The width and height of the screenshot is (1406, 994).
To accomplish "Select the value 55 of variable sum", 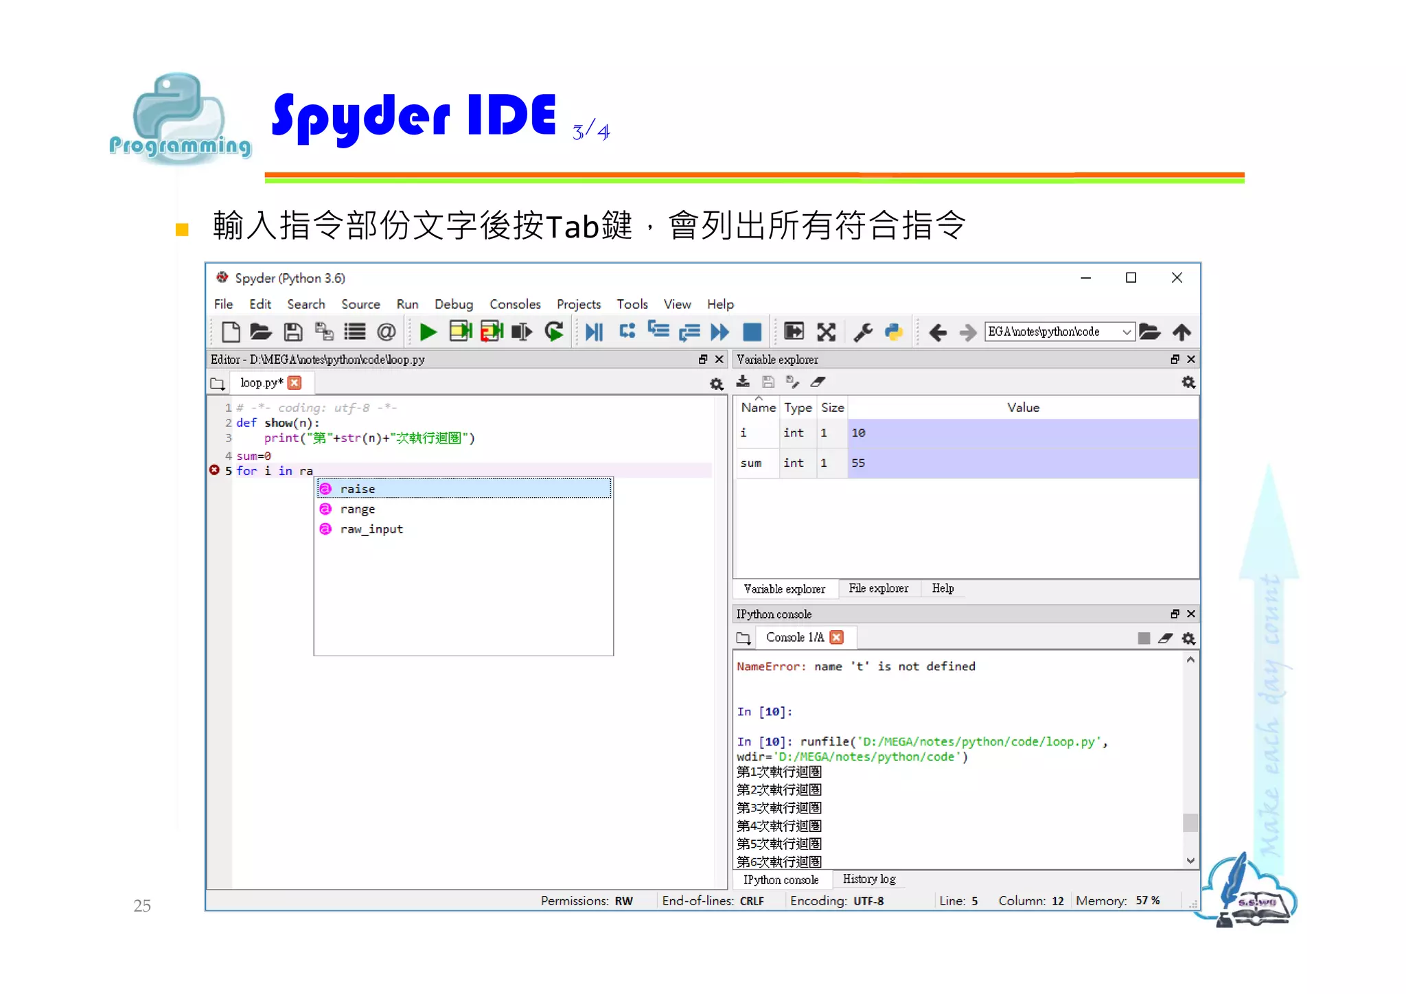I will (x=1023, y=463).
